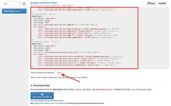The image size is (171, 106).
Task: Click the open-sans-v34-latin-600.woff Modern Browsers line
Action: [x=74, y=33]
